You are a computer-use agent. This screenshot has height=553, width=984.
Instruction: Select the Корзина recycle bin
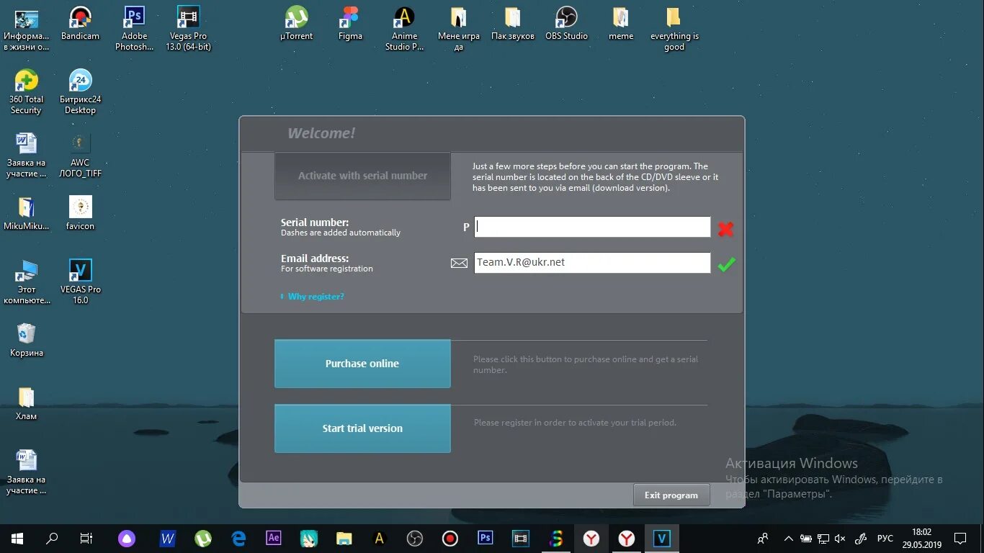[26, 340]
